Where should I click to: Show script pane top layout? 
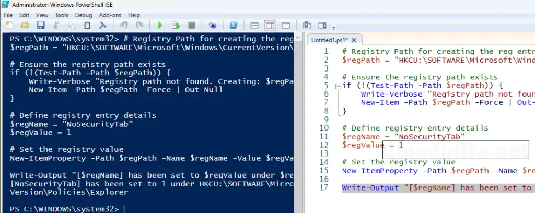pyautogui.click(x=254, y=26)
